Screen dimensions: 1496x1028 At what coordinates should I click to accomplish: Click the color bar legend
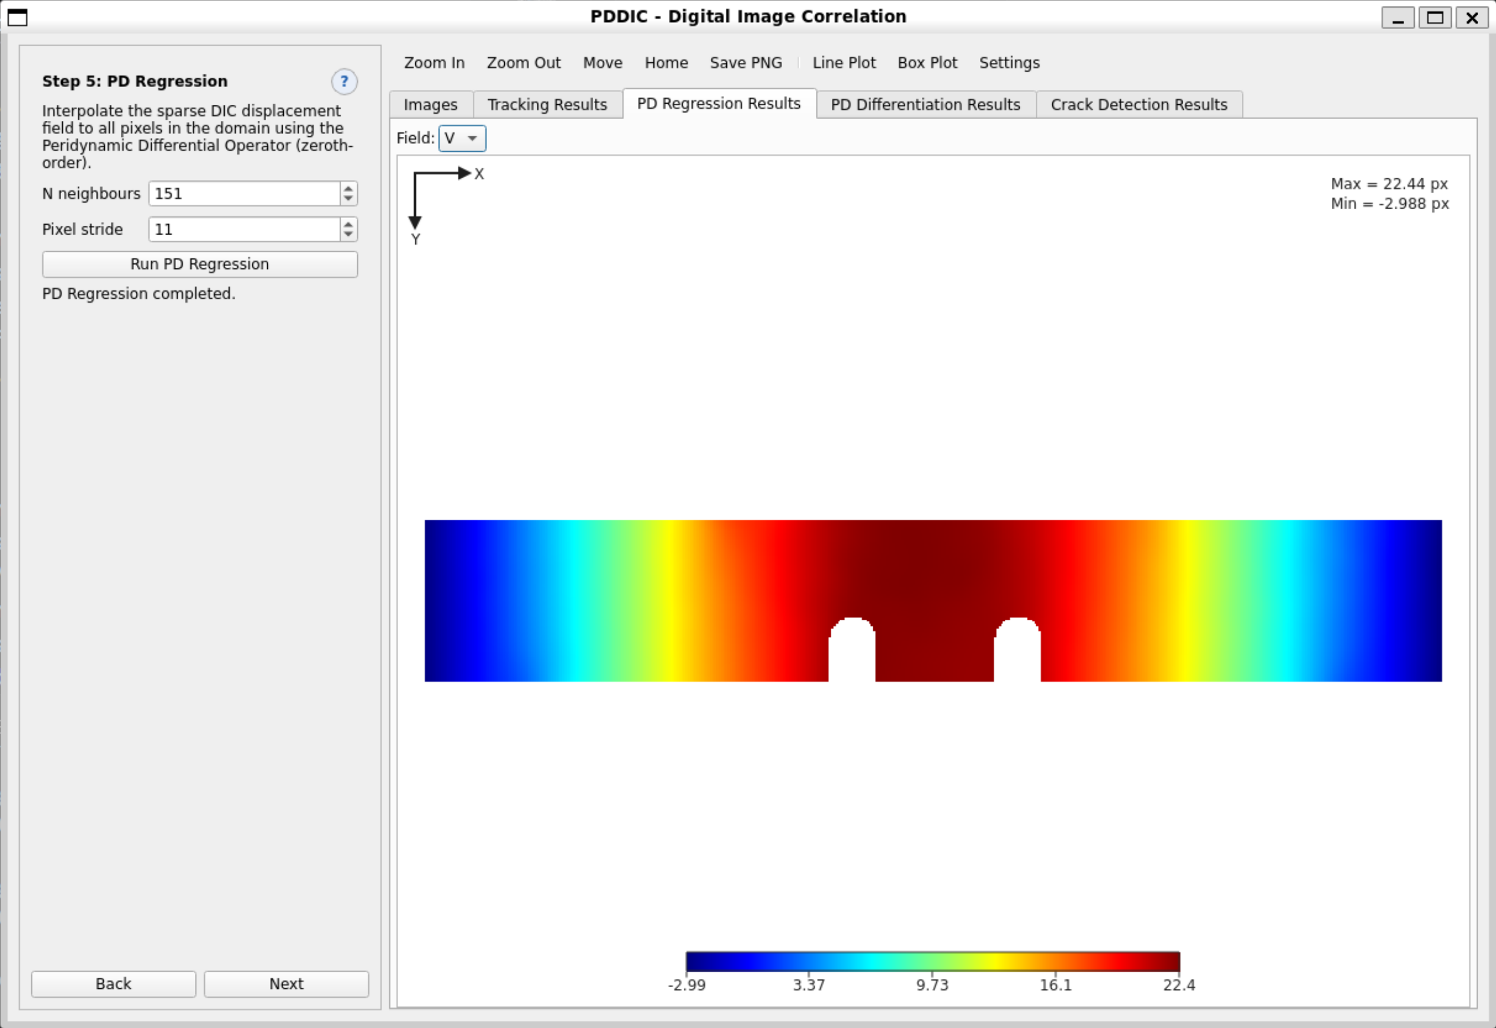coord(933,962)
